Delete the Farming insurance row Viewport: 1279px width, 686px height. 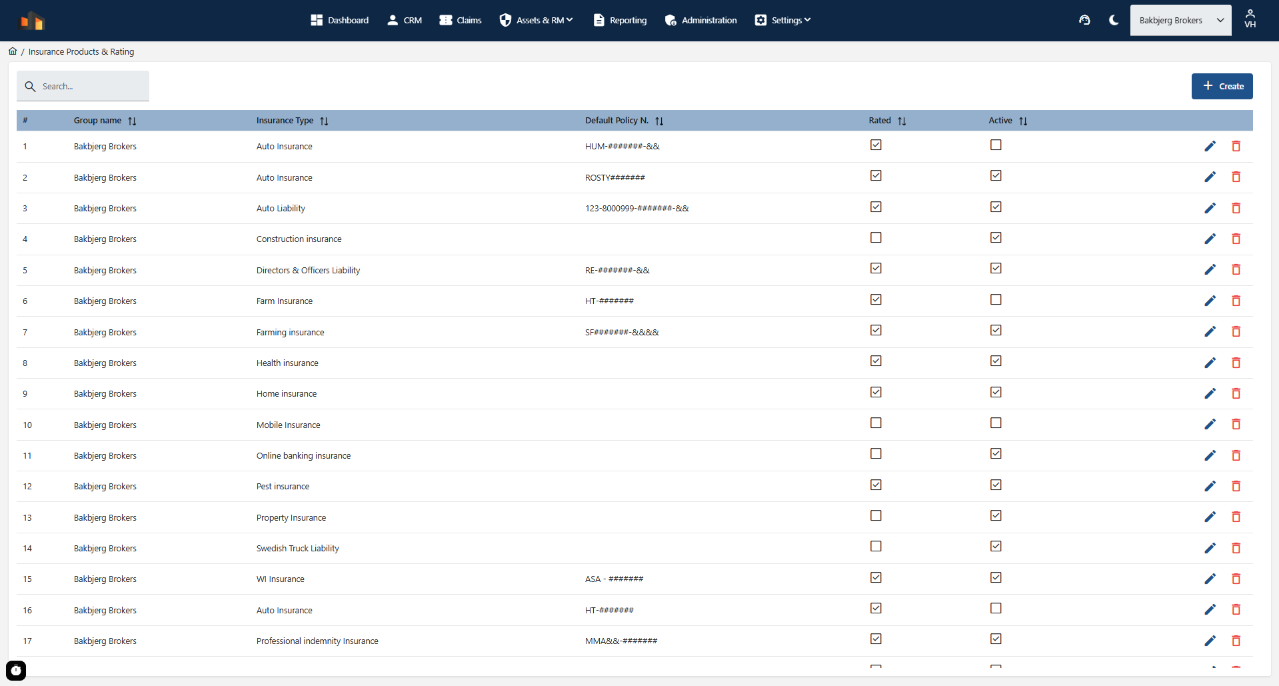click(x=1236, y=331)
